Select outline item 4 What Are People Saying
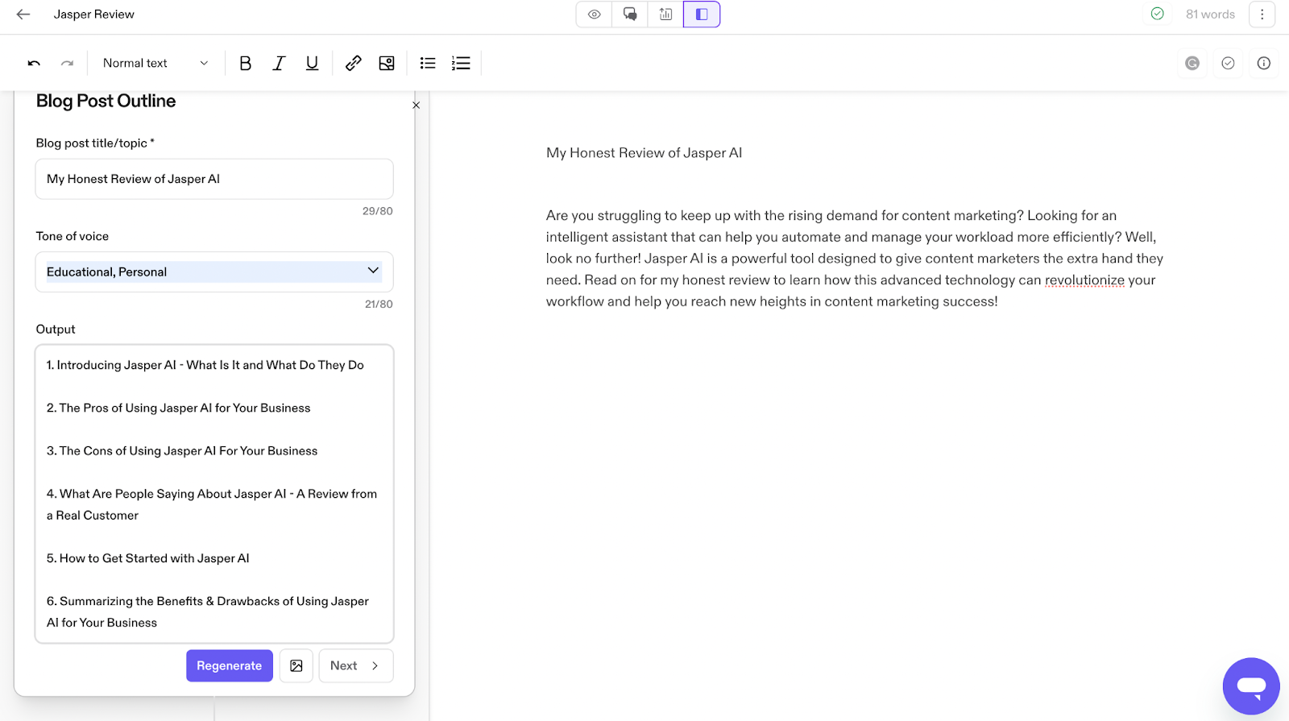1289x721 pixels. [x=212, y=504]
